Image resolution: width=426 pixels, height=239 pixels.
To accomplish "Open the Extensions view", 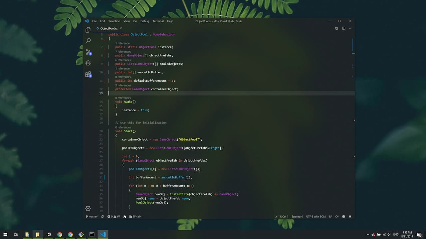I will click(x=88, y=74).
